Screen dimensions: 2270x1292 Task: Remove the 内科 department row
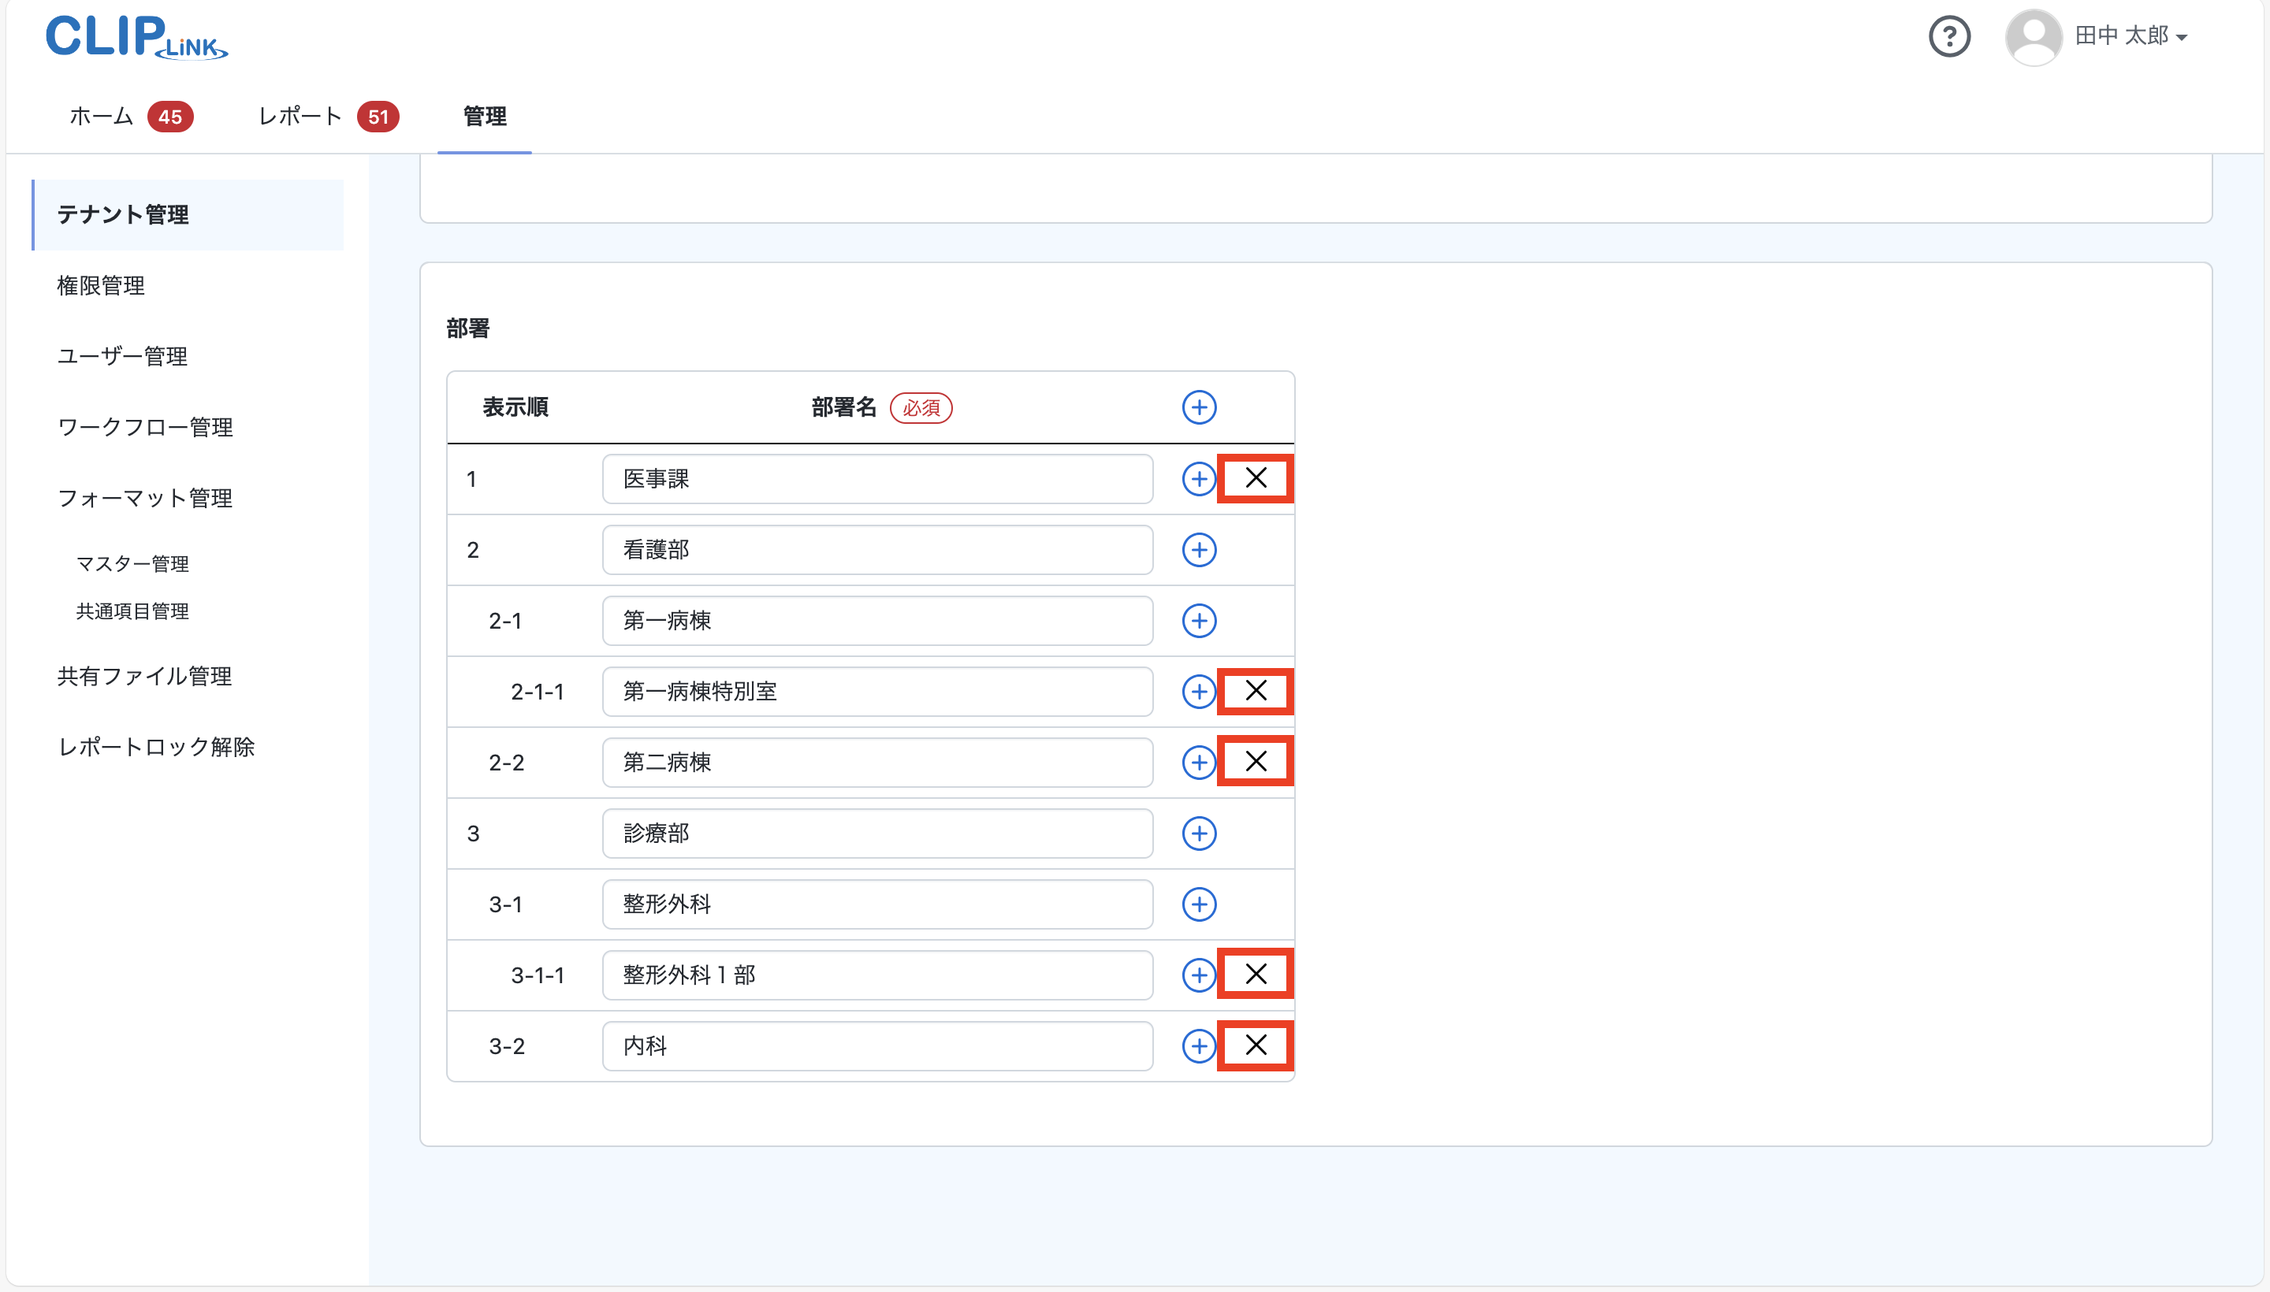point(1256,1045)
